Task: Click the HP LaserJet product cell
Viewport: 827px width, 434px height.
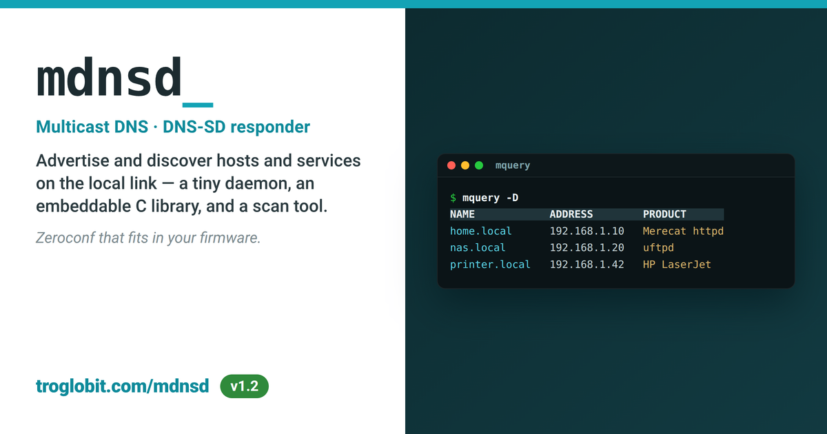Action: tap(677, 264)
